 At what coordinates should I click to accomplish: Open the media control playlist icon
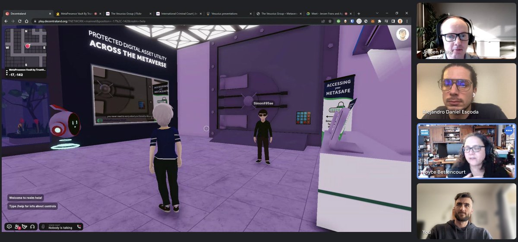point(386,21)
